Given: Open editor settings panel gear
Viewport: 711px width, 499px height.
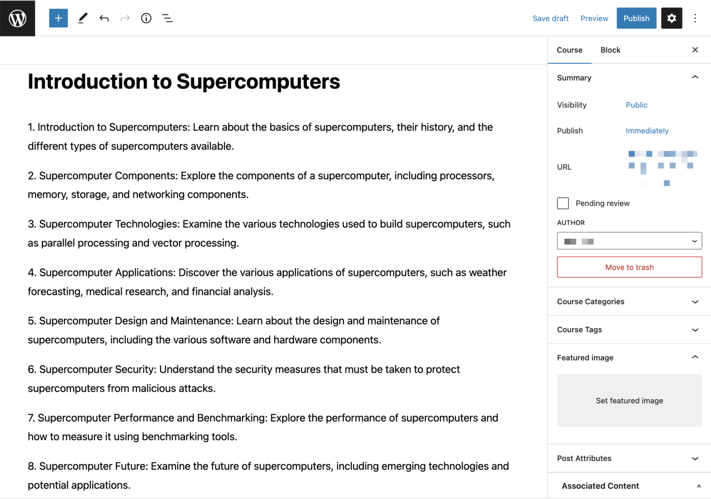Looking at the screenshot, I should tap(672, 18).
